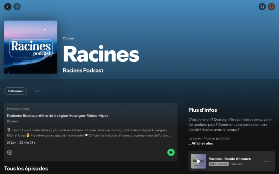Click the Saison 1 episode description text
Screen dimensions: 279x174
tap(88, 133)
